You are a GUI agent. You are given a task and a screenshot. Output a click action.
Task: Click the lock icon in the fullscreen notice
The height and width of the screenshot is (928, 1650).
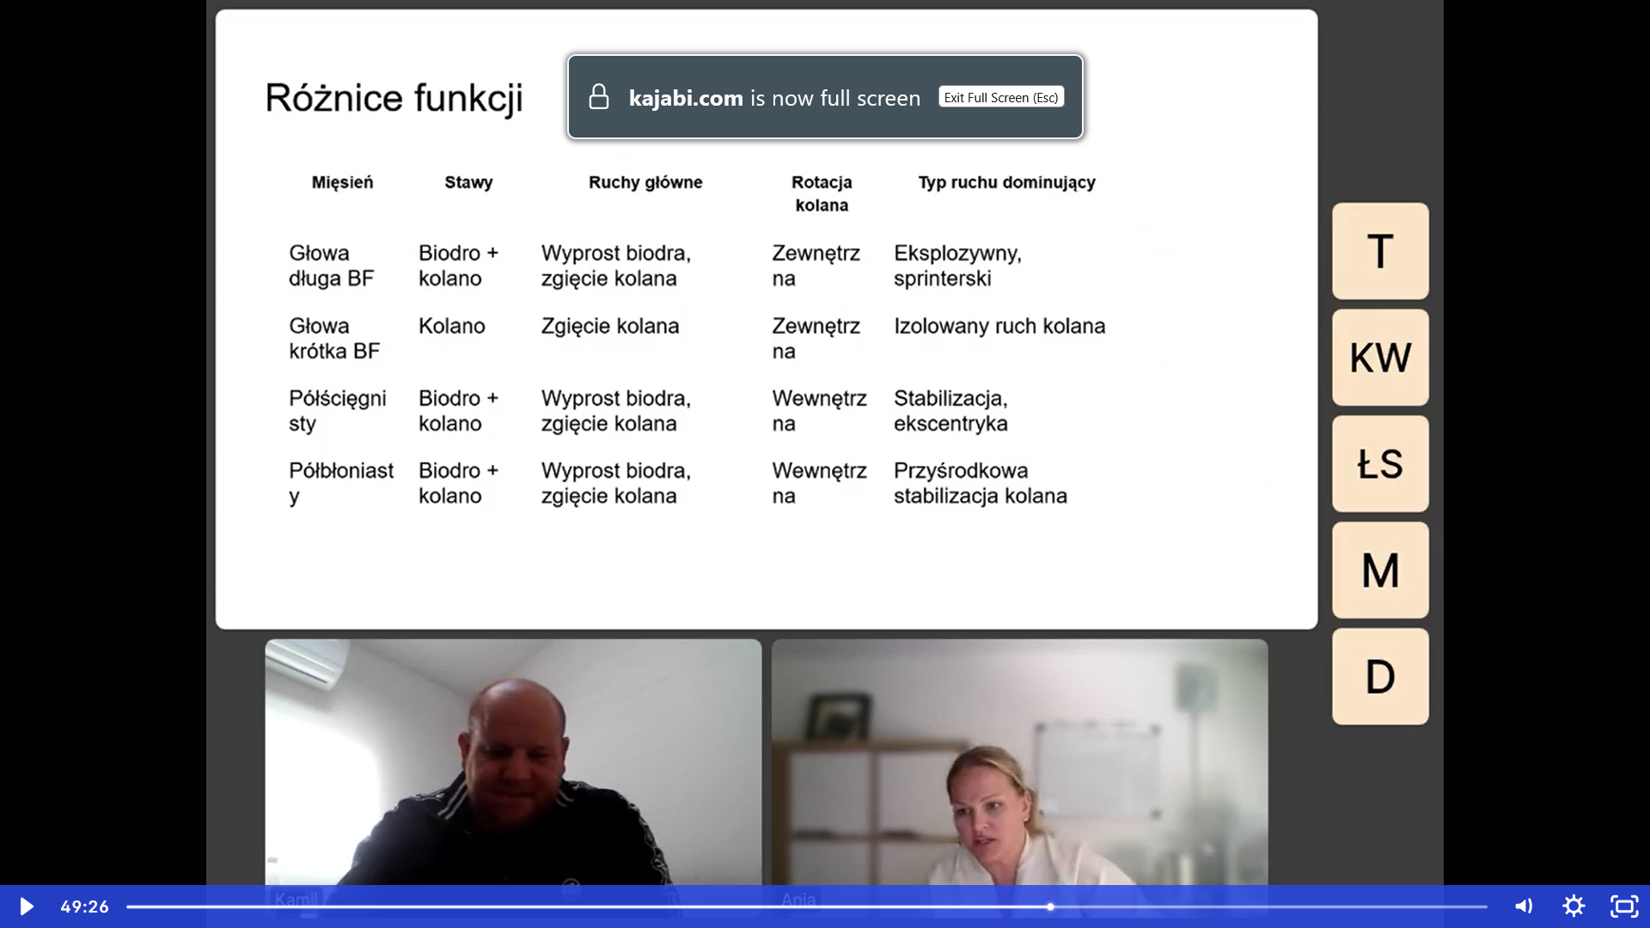(x=599, y=97)
